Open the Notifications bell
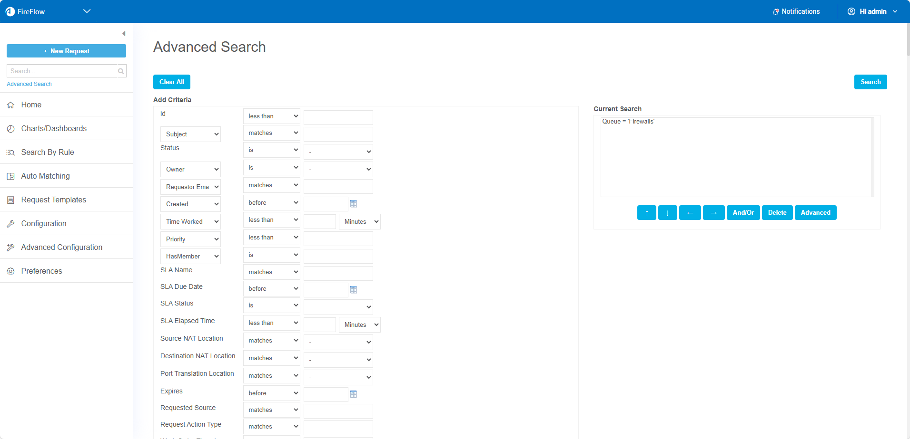 (796, 11)
